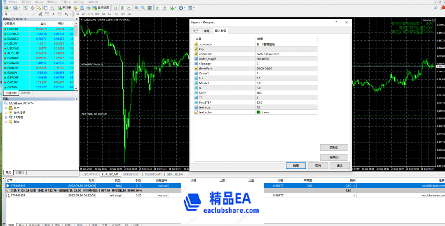Select the cursor arrow tool

click(x=7, y=14)
